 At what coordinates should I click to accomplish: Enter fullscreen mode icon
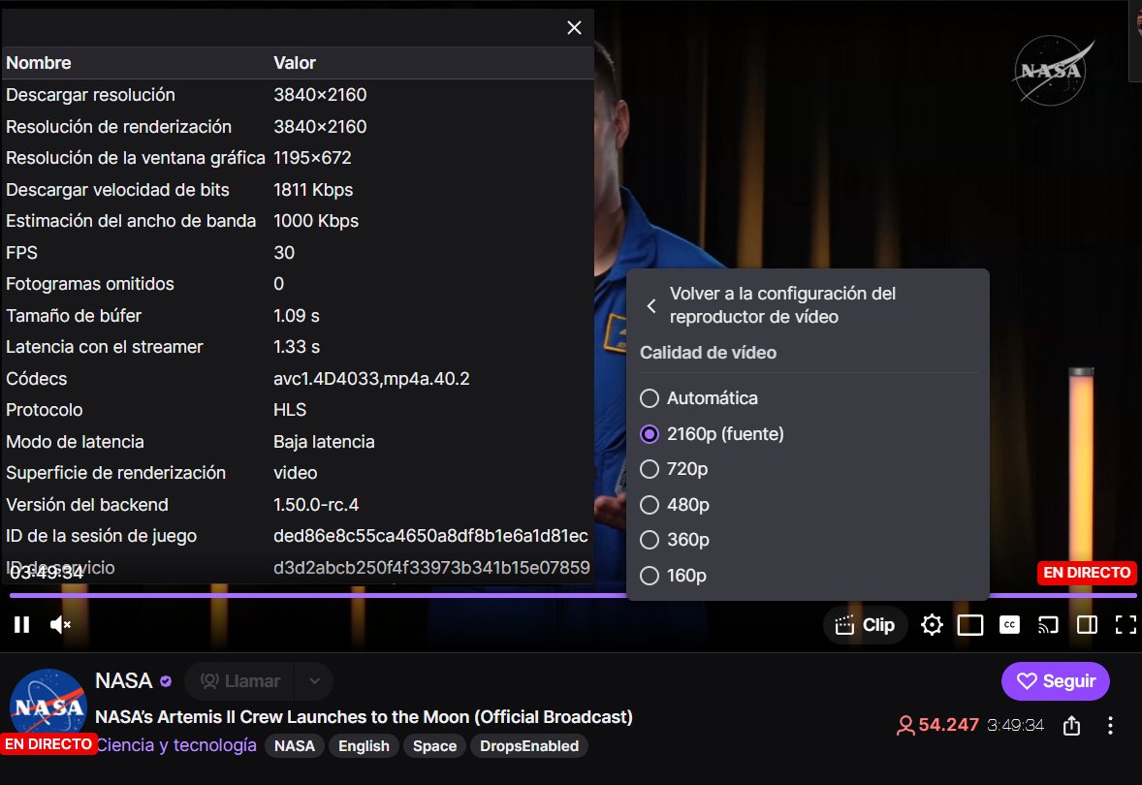(1126, 625)
